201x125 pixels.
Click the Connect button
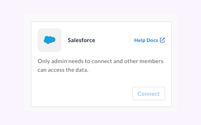[x=149, y=94]
